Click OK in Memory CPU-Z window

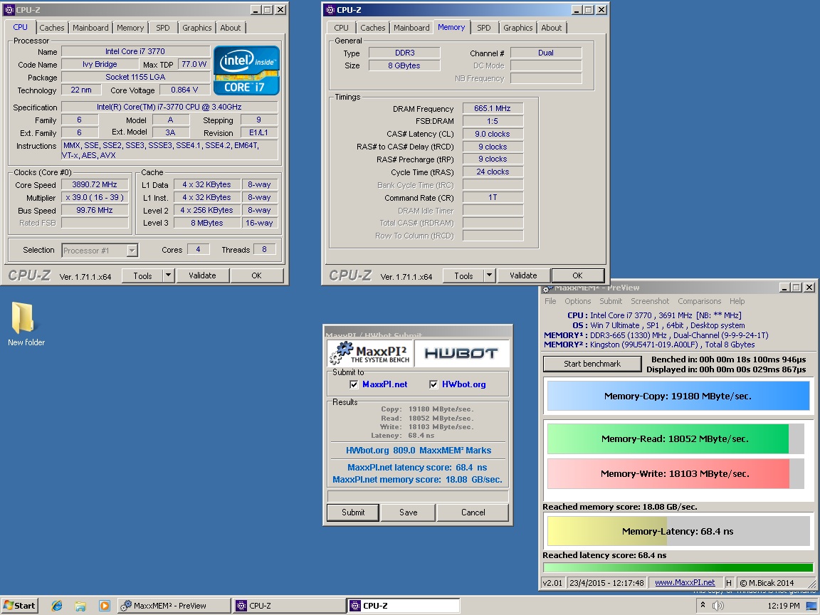click(x=577, y=275)
